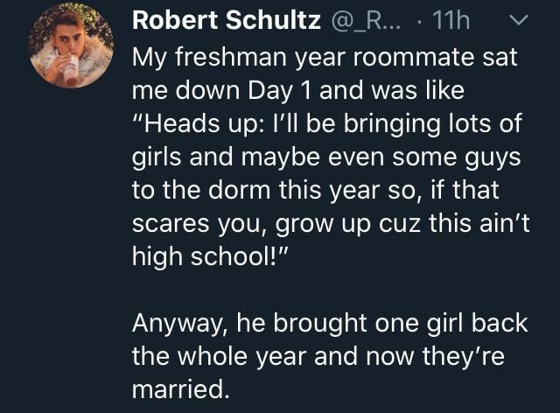Open Robert Schultz's profile photo

coord(71,52)
